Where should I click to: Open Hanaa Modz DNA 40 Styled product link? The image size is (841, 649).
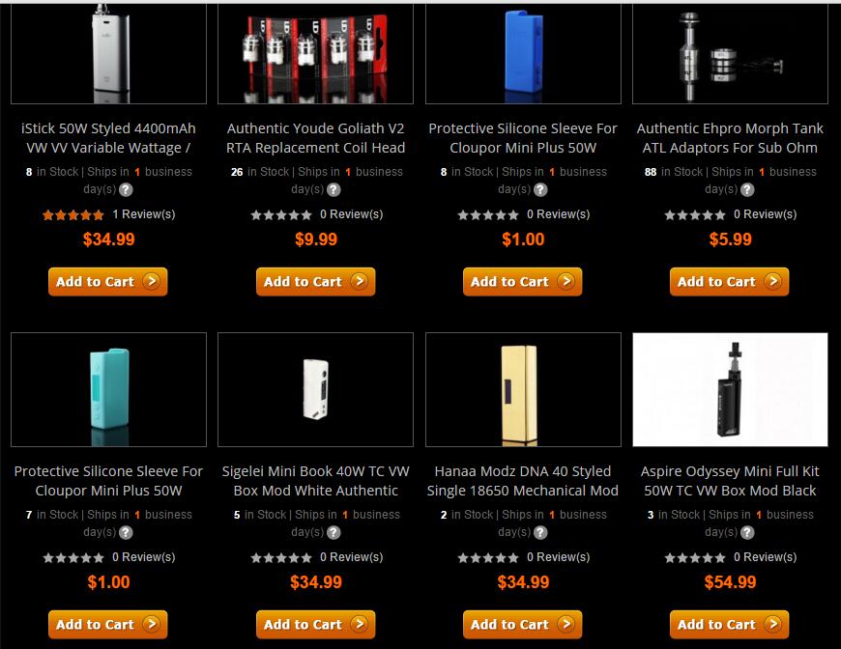coord(523,481)
